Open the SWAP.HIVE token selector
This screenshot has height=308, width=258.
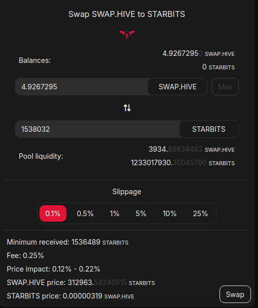point(177,87)
